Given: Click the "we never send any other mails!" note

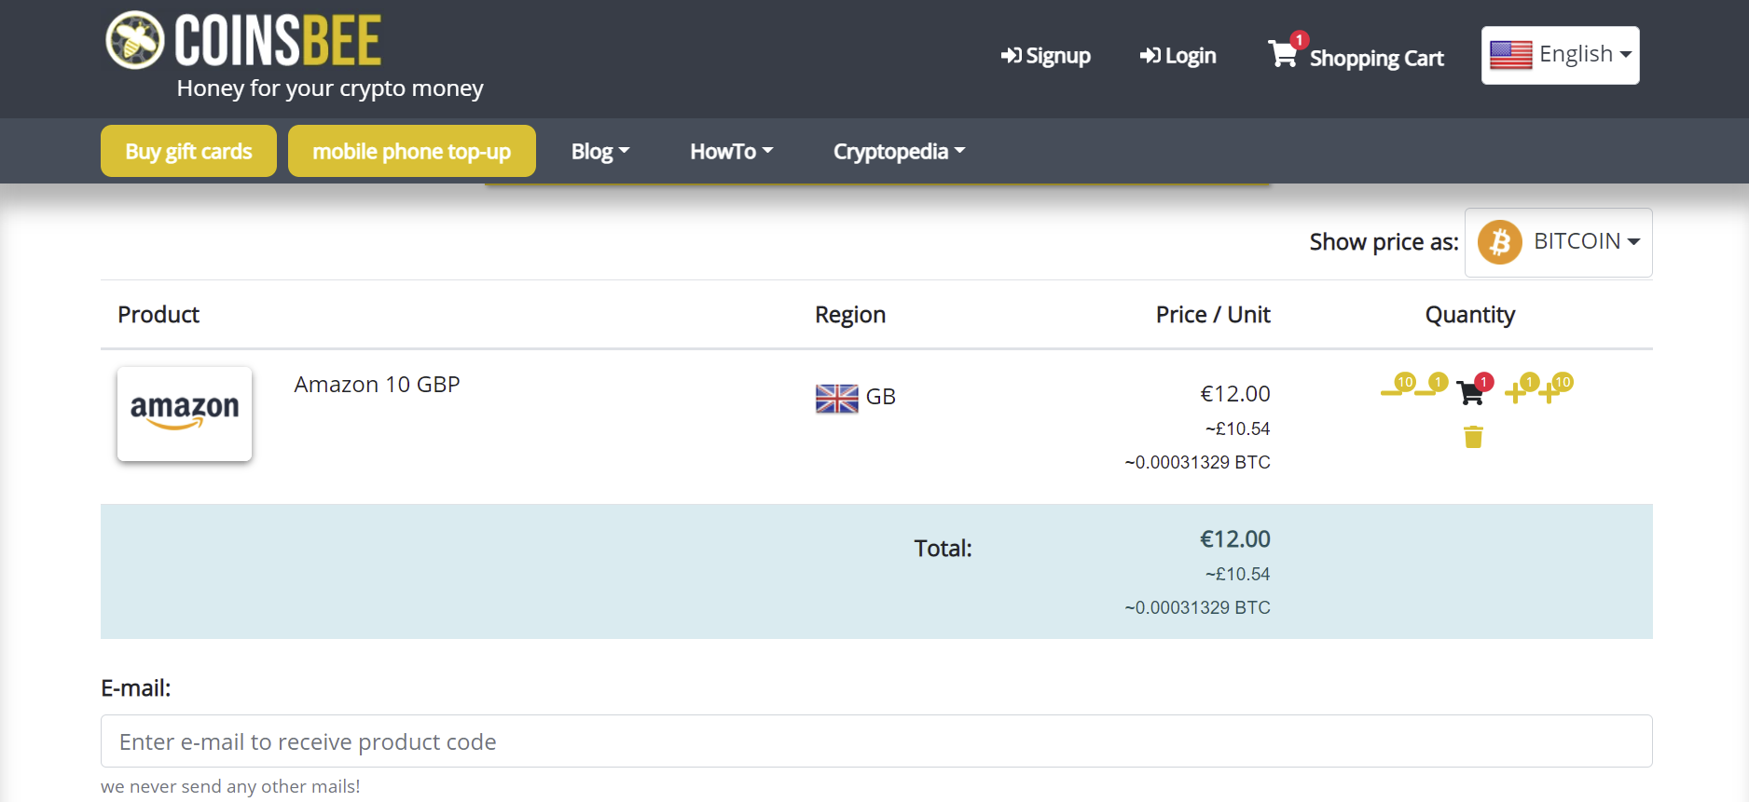Looking at the screenshot, I should pyautogui.click(x=230, y=786).
